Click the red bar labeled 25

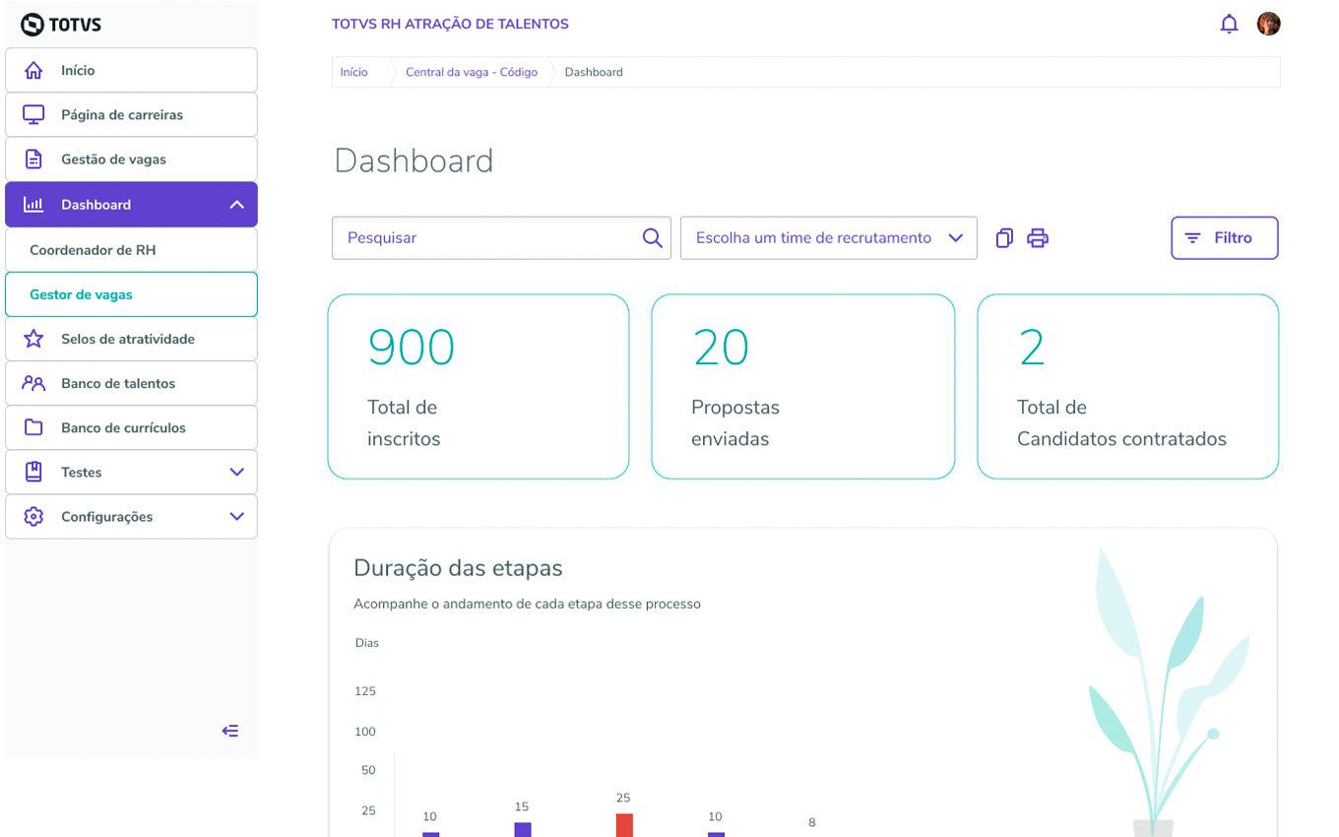point(624,825)
